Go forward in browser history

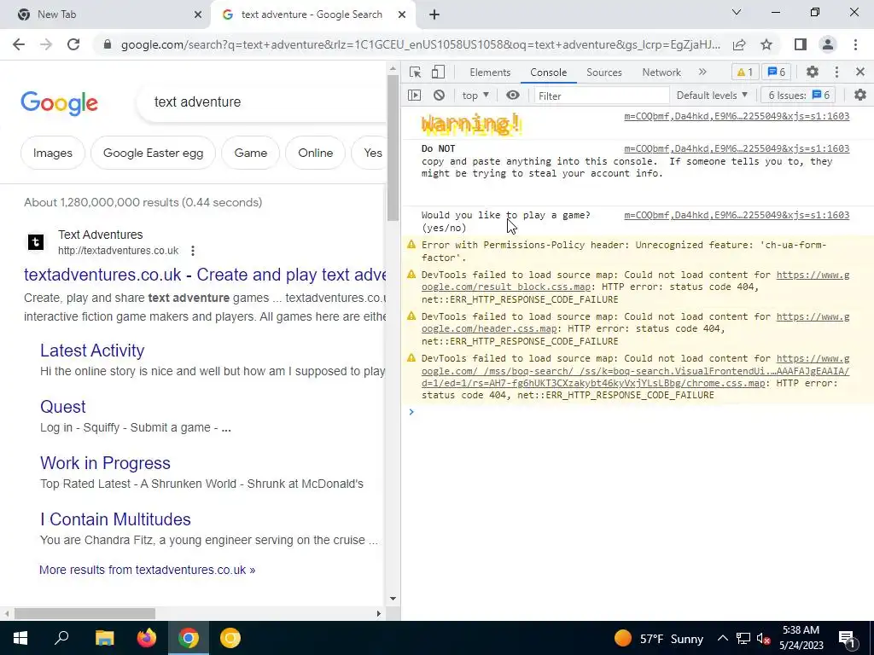click(x=46, y=44)
